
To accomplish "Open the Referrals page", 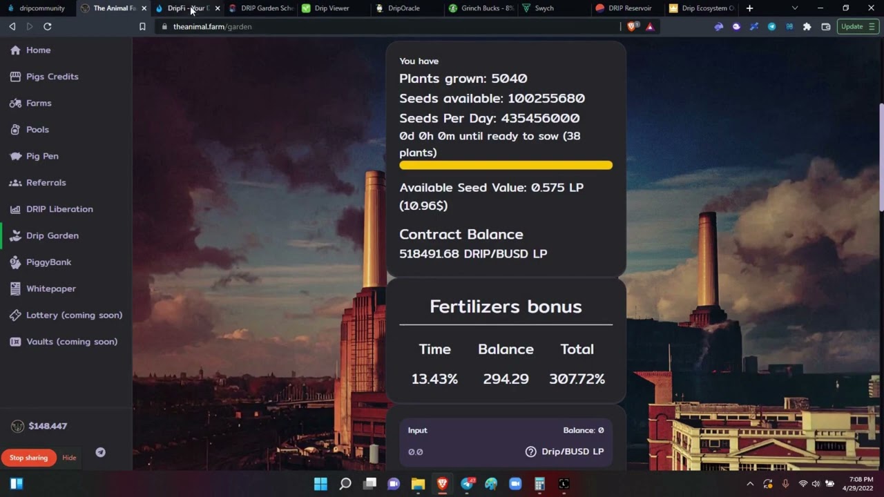I will click(37, 182).
